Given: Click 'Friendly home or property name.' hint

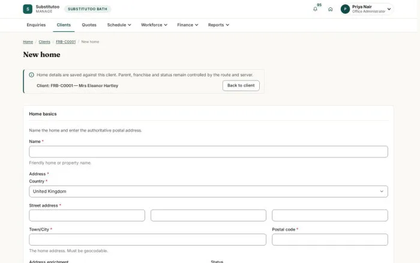Looking at the screenshot, I should click(60, 163).
